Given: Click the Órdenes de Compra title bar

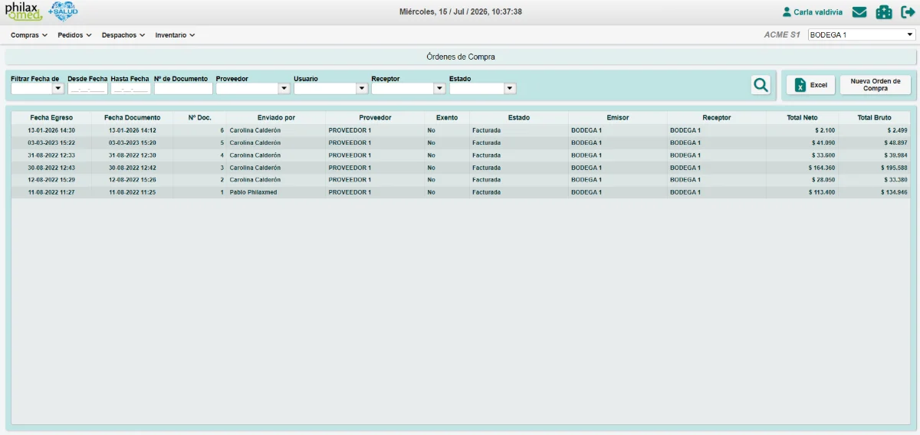Looking at the screenshot, I should 461,57.
